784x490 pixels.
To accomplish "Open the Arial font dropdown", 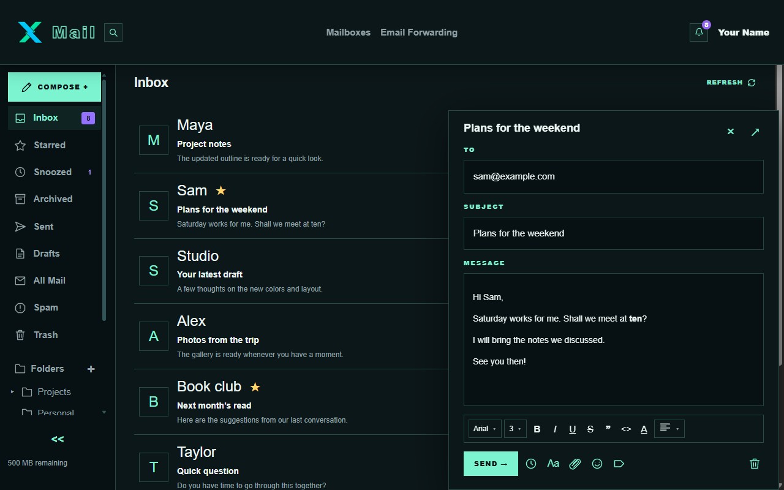I will pos(485,429).
